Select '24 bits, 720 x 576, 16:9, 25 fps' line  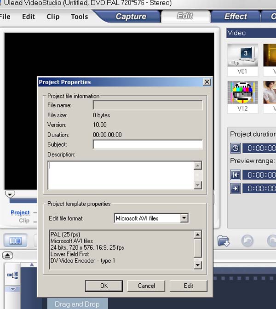tap(87, 247)
